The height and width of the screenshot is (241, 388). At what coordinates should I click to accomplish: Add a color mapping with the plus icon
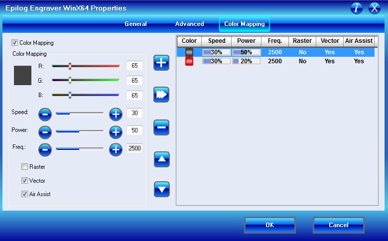(x=161, y=63)
